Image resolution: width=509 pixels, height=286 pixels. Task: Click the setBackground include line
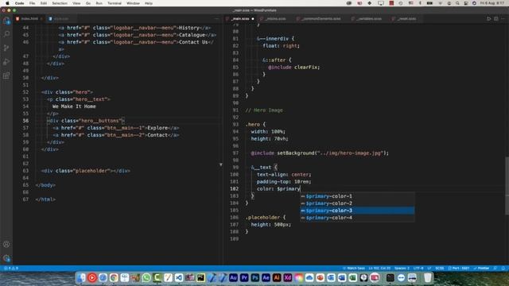click(x=320, y=153)
